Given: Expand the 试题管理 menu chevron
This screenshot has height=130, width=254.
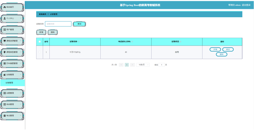Looking at the screenshot, I should click(21, 93).
